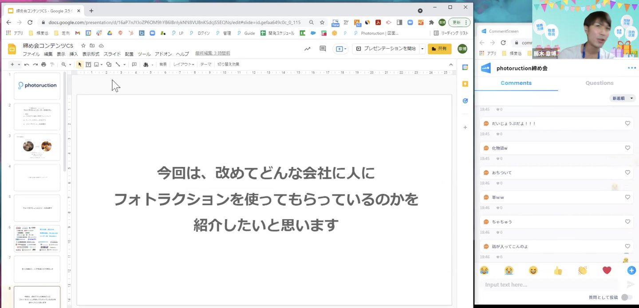Switch to the Questions tab
The width and height of the screenshot is (639, 308).
[599, 83]
